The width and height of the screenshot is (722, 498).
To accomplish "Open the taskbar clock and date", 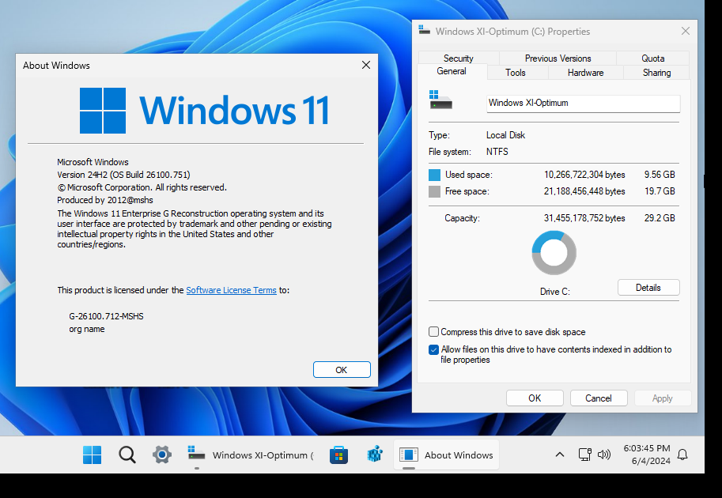I will (647, 455).
